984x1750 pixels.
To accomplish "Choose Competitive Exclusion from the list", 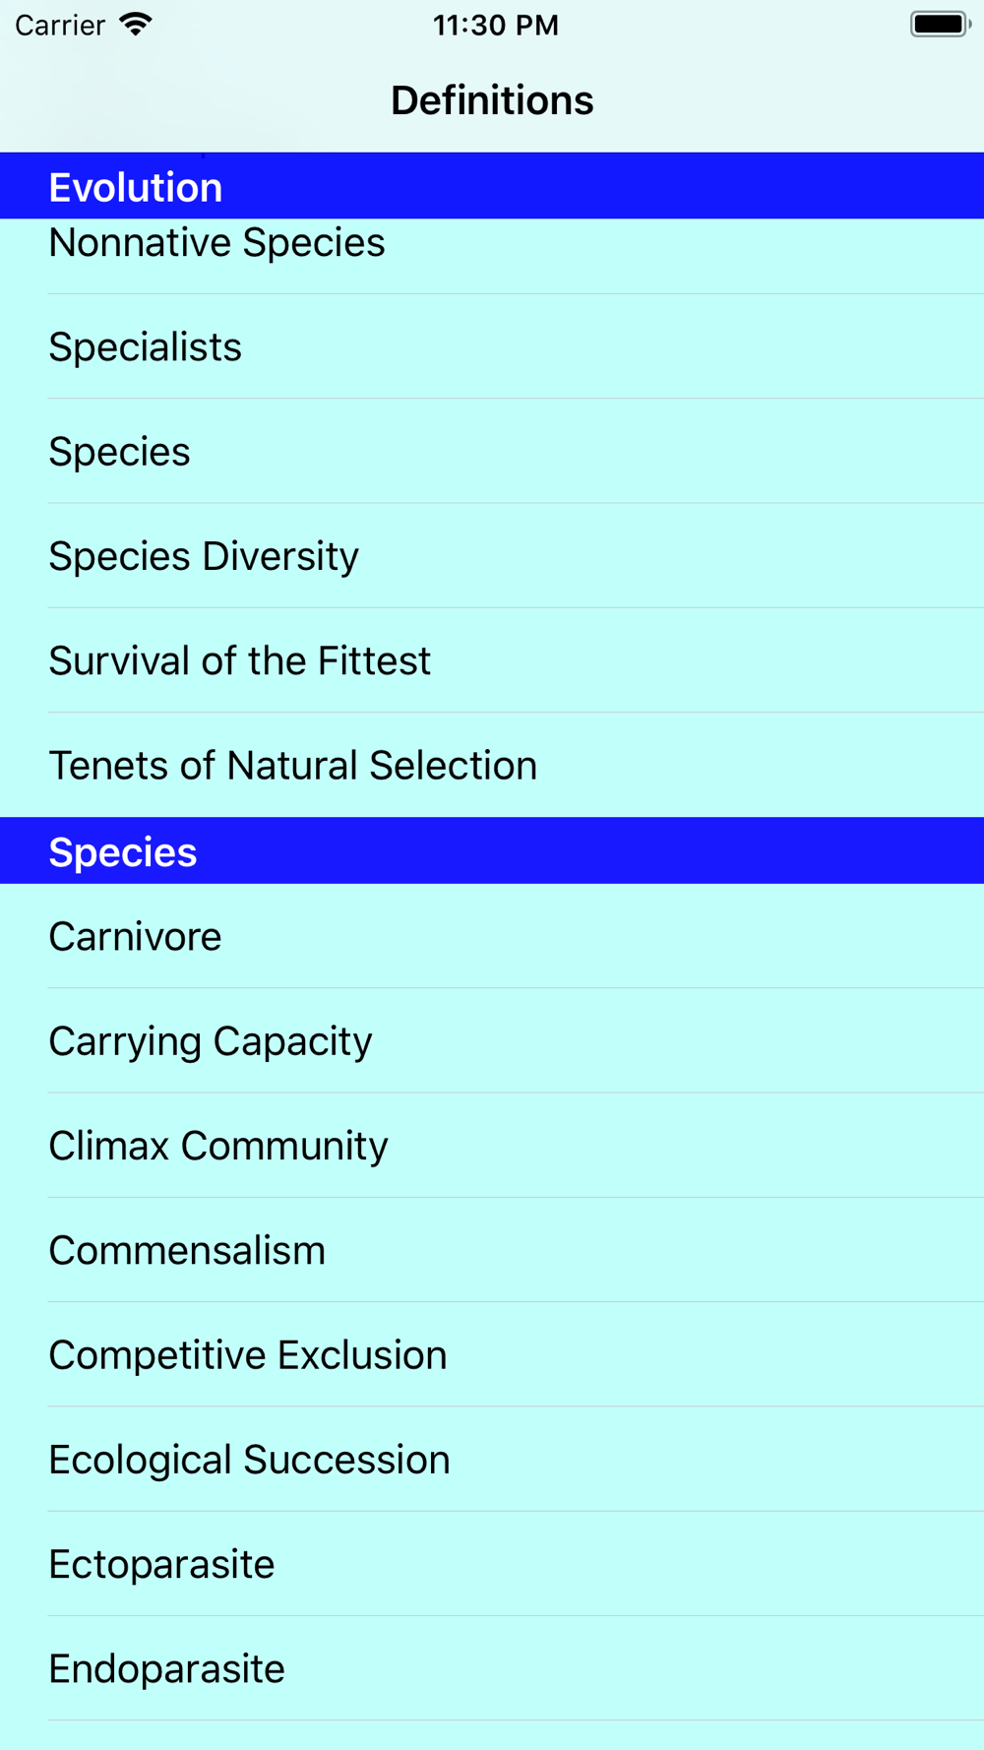I will [x=492, y=1354].
